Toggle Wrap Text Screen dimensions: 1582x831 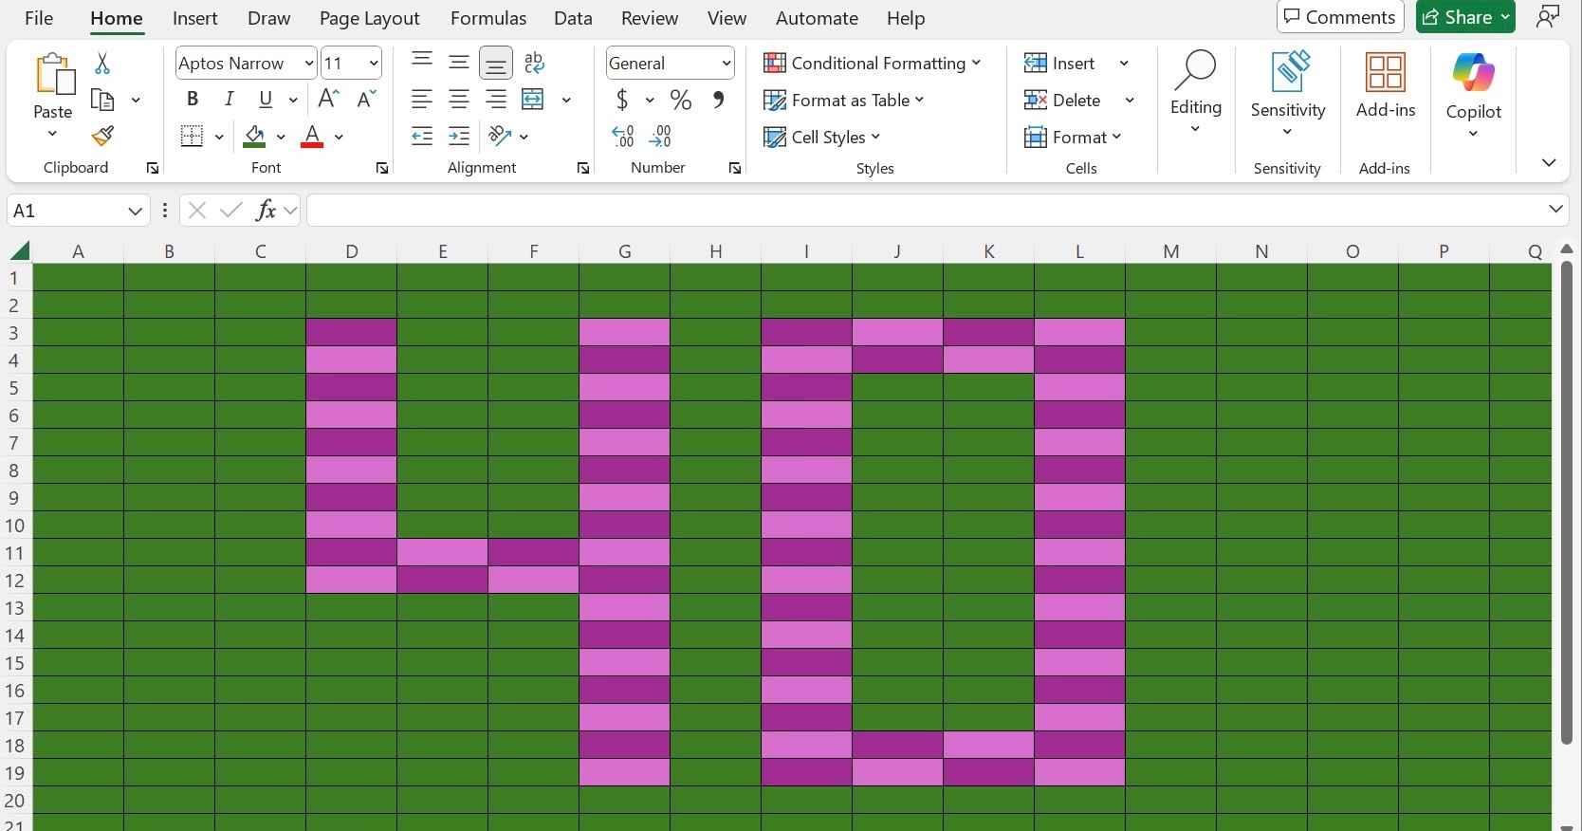point(534,63)
